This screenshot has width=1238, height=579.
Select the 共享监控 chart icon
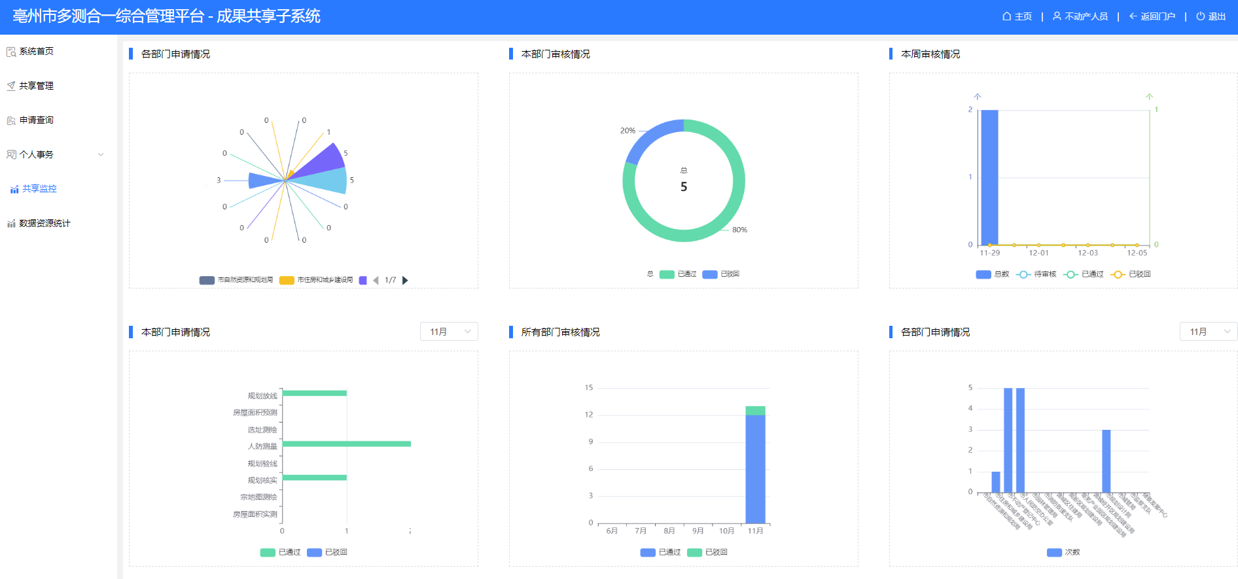click(x=14, y=189)
